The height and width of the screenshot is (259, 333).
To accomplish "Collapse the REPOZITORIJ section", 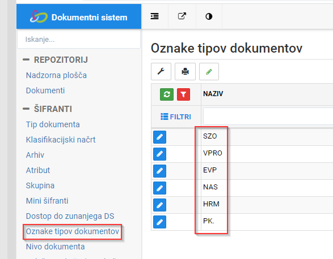I will point(26,60).
